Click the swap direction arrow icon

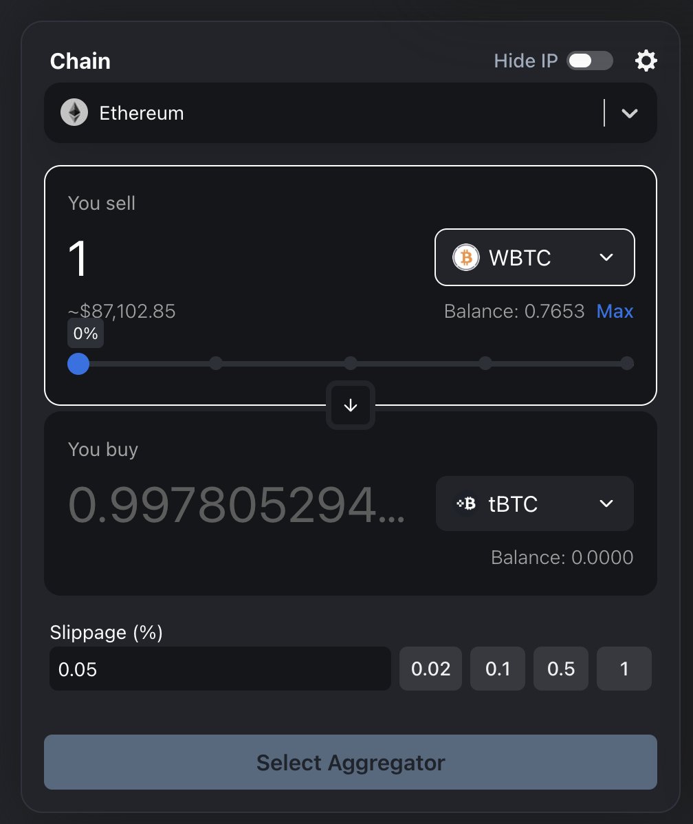click(x=351, y=405)
